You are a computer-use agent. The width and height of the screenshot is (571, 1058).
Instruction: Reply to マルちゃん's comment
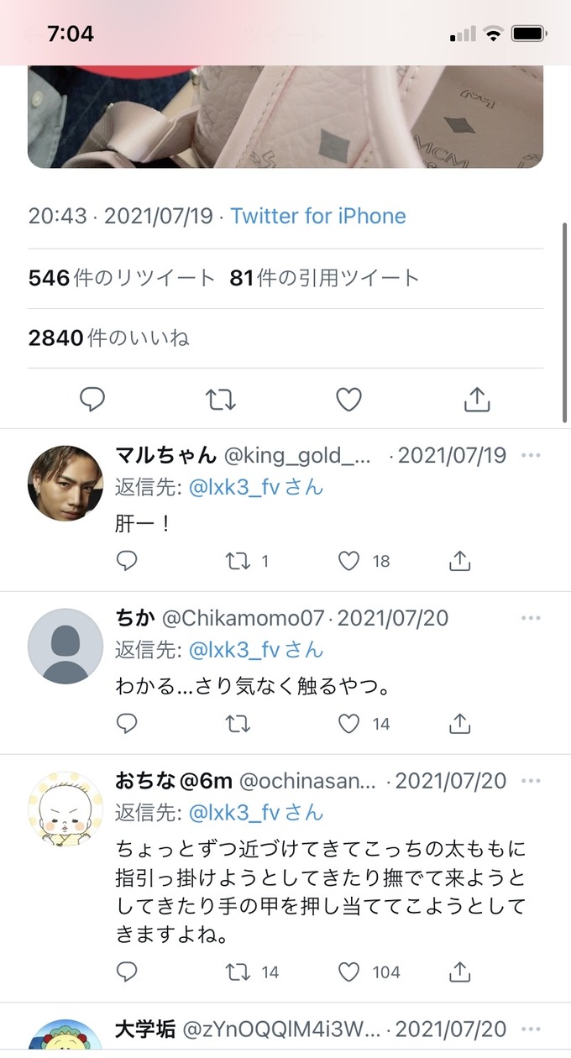point(127,560)
